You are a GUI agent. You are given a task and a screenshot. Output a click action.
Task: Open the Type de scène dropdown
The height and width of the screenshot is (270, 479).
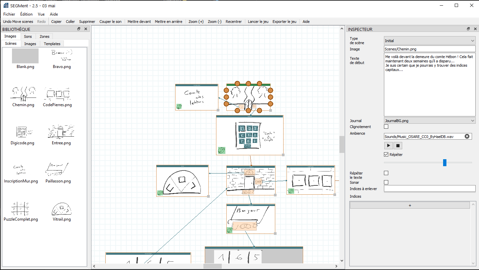pyautogui.click(x=430, y=41)
